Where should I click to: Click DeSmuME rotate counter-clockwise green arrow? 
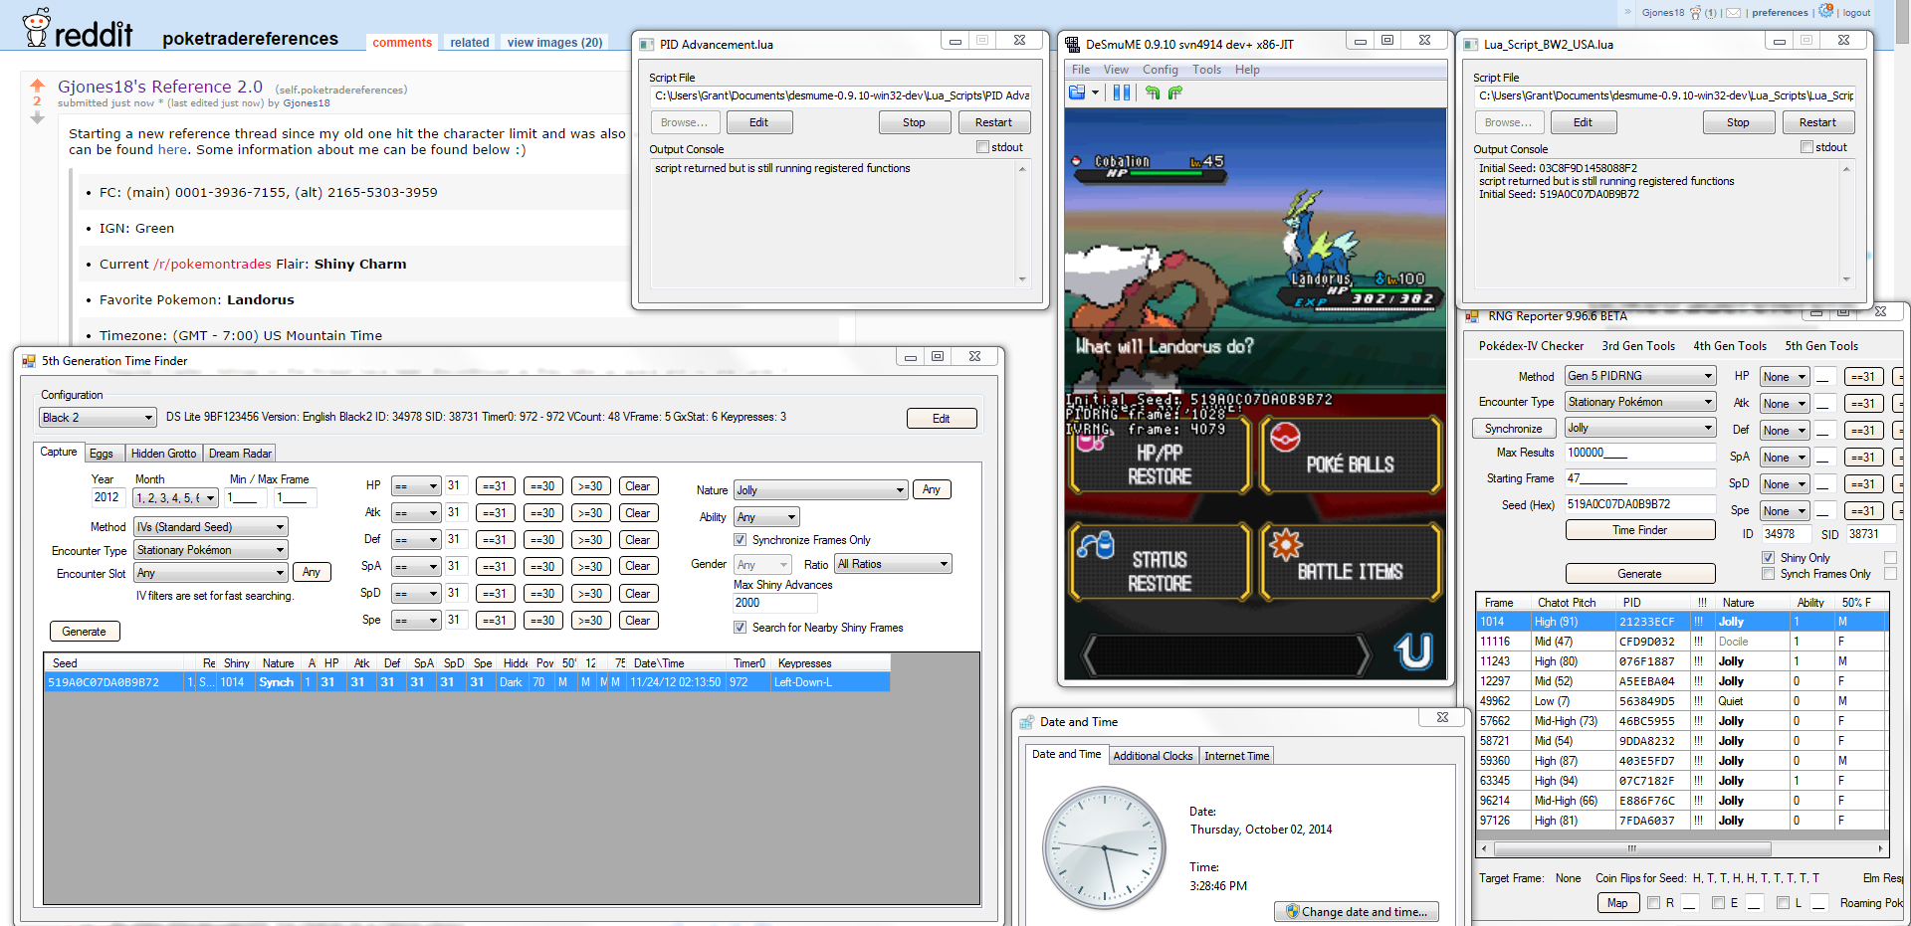tap(1153, 93)
